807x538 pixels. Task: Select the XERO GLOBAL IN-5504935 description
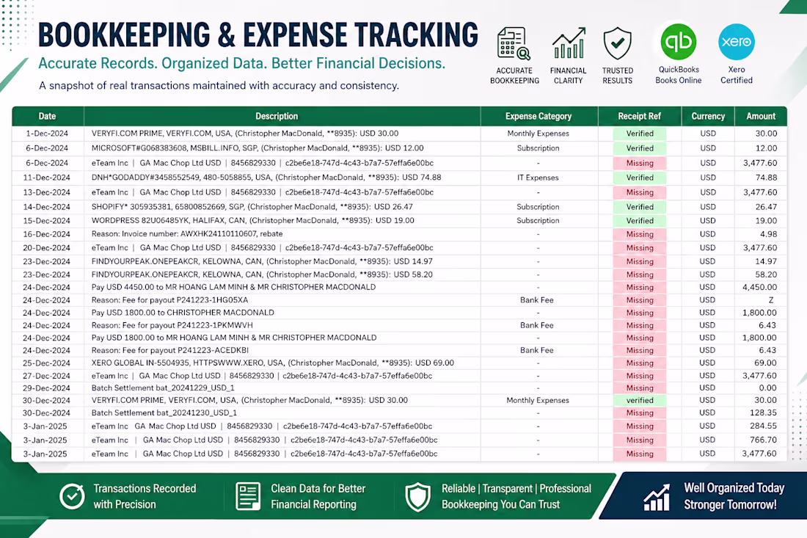click(x=273, y=363)
